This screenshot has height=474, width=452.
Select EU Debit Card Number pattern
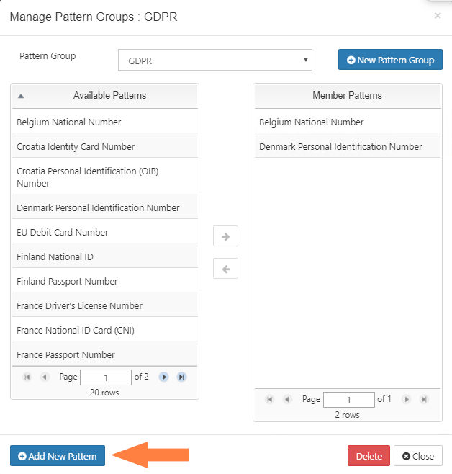coord(63,232)
